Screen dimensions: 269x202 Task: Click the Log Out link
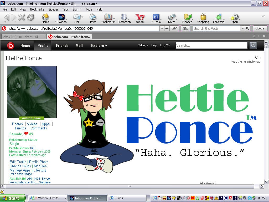(165, 45)
